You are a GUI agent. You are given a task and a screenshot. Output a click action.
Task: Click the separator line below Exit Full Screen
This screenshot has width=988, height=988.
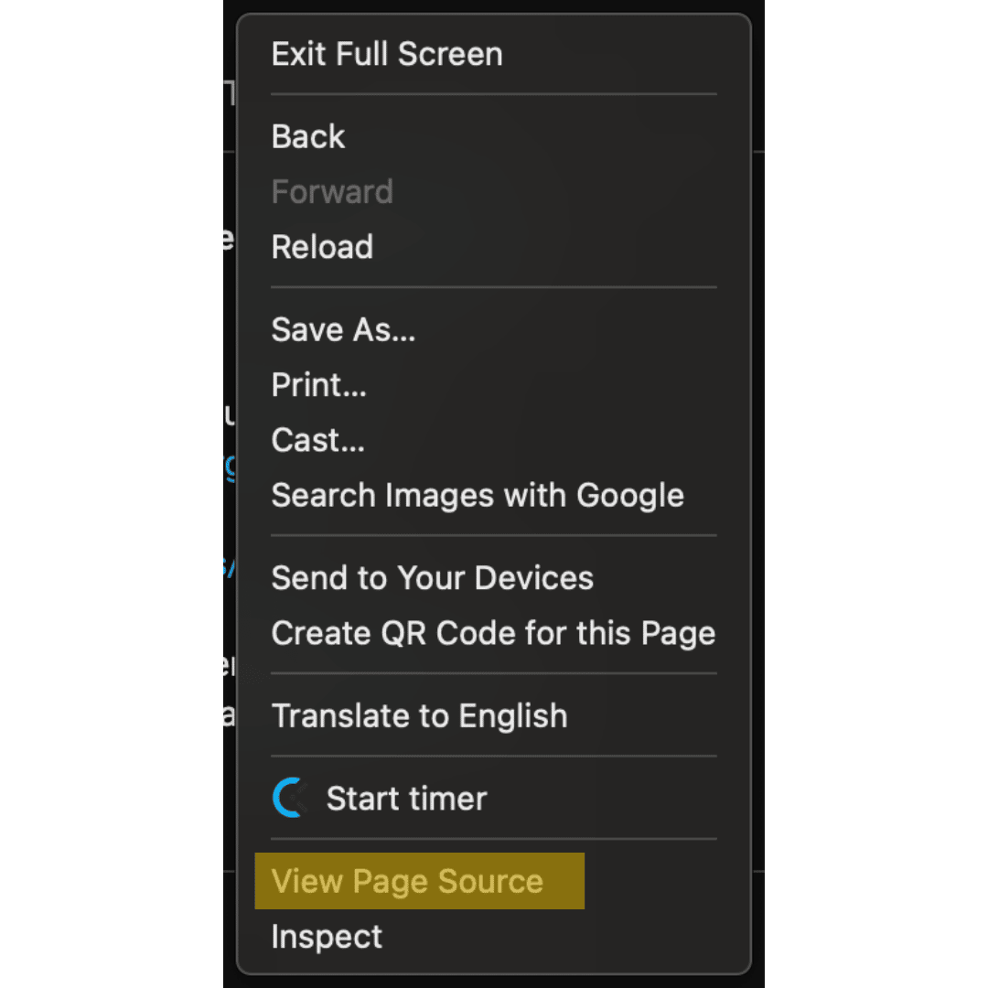pos(493,94)
